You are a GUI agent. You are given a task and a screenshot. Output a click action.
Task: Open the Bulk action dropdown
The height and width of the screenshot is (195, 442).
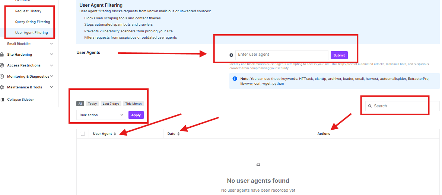click(x=101, y=115)
